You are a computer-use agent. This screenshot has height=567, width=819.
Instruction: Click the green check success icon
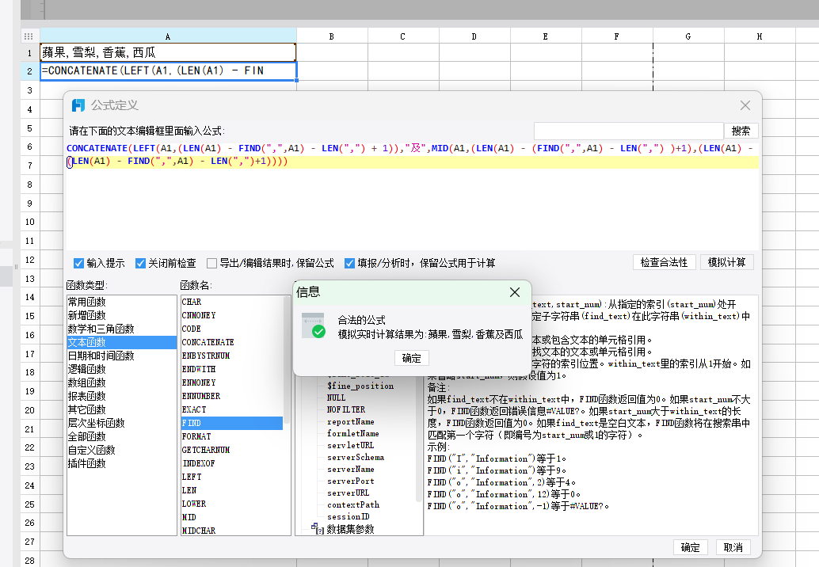(318, 331)
